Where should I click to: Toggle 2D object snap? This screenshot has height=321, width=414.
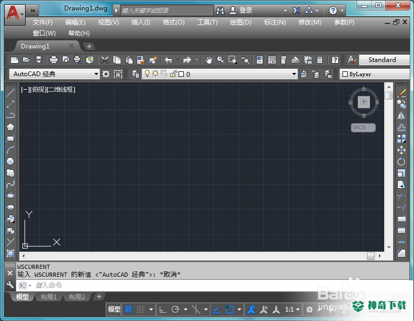pyautogui.click(x=229, y=309)
